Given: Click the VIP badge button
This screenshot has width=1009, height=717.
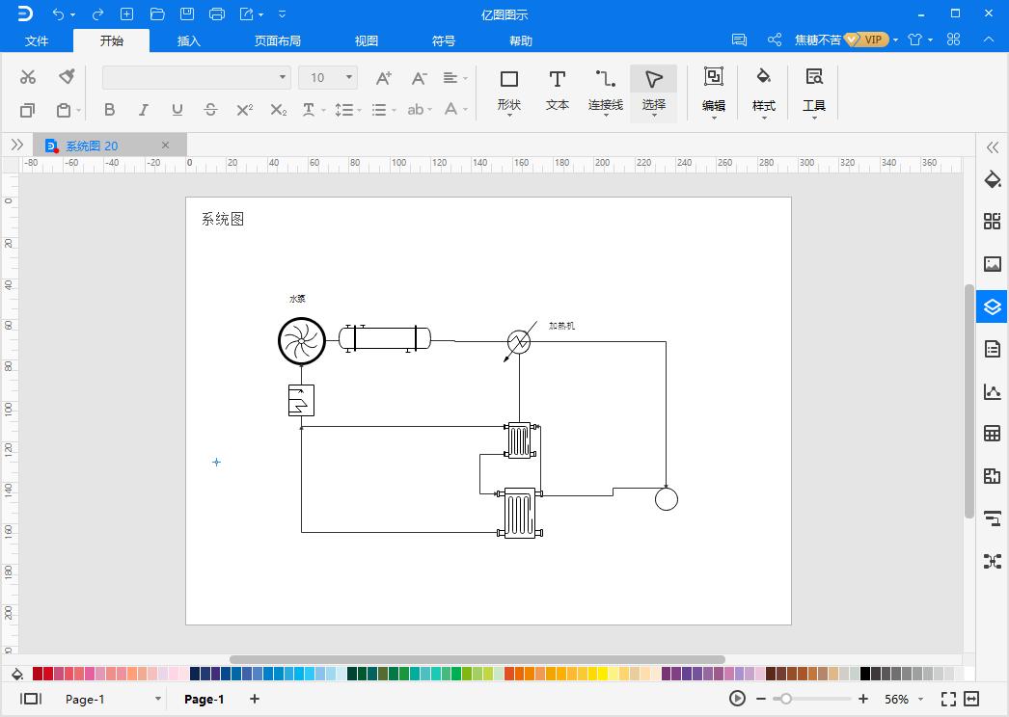Looking at the screenshot, I should tap(866, 40).
